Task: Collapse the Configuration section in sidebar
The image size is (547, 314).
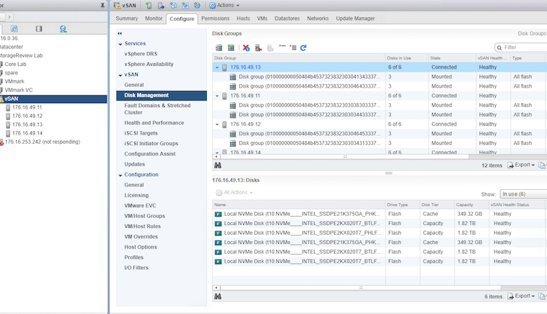Action: 121,175
